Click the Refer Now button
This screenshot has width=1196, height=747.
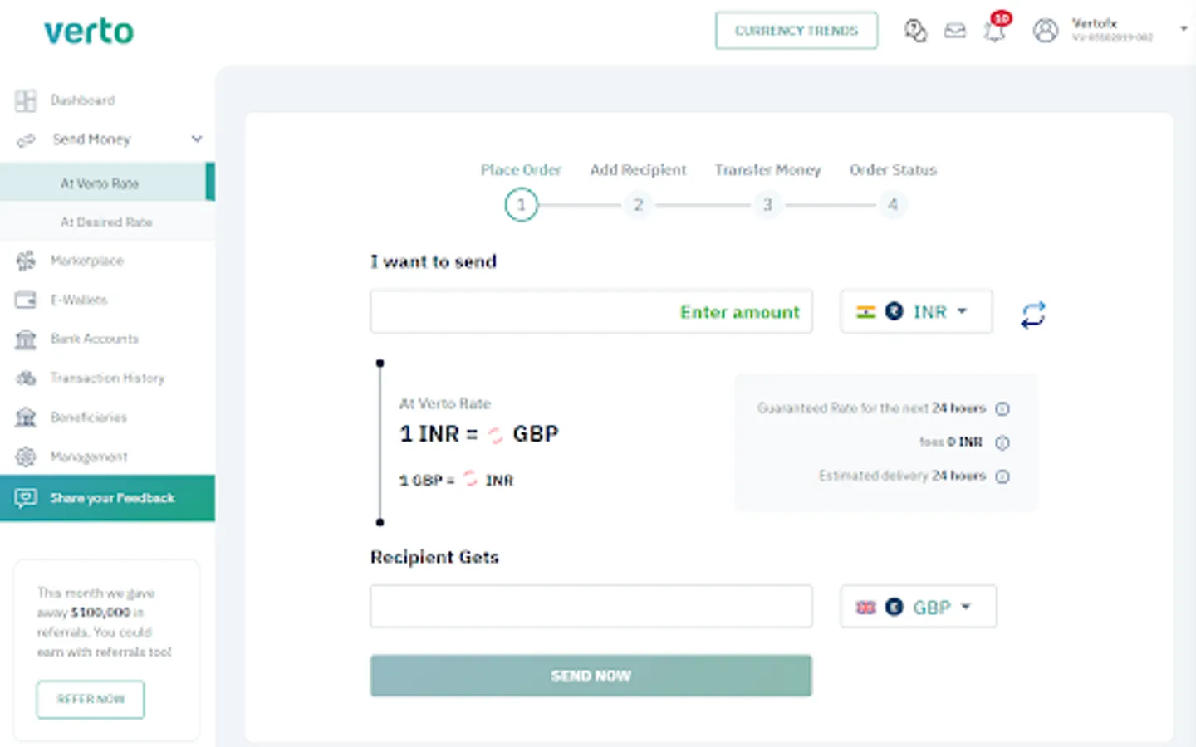tap(91, 699)
